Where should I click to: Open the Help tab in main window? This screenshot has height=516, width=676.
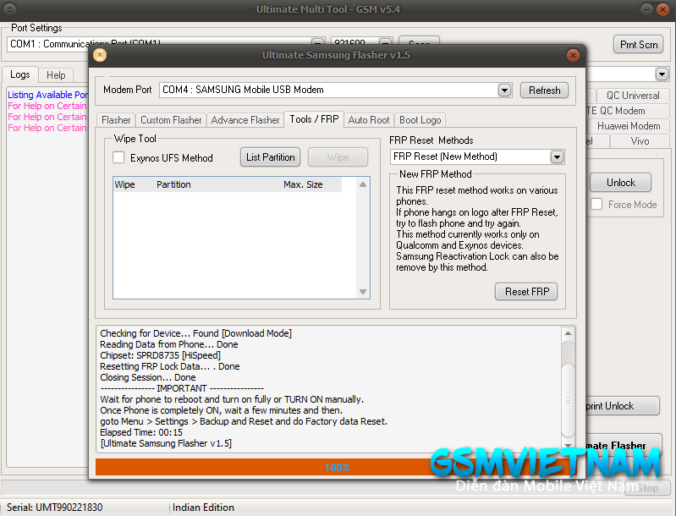[x=56, y=75]
